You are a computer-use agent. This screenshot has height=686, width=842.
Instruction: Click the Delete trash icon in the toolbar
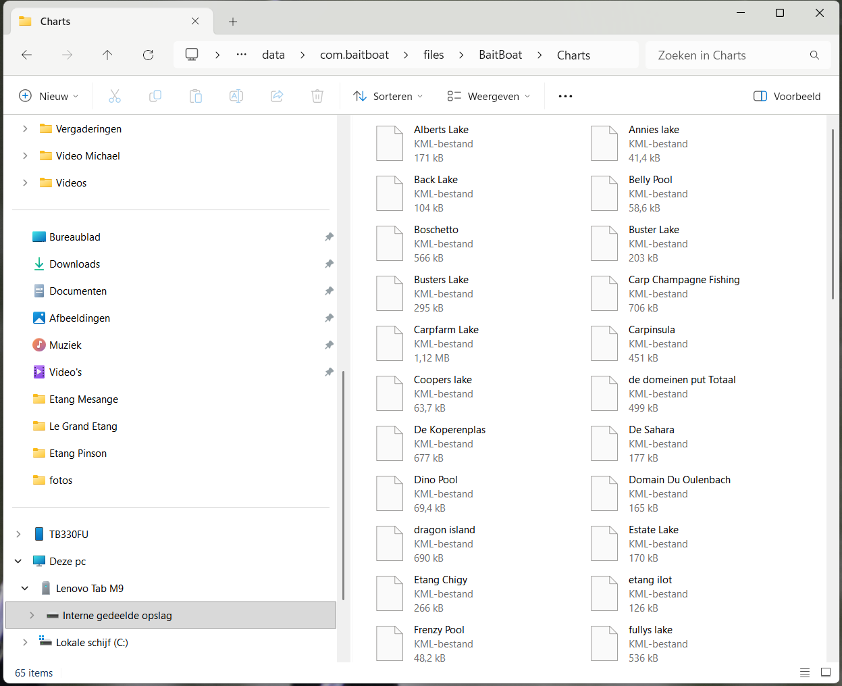(317, 97)
